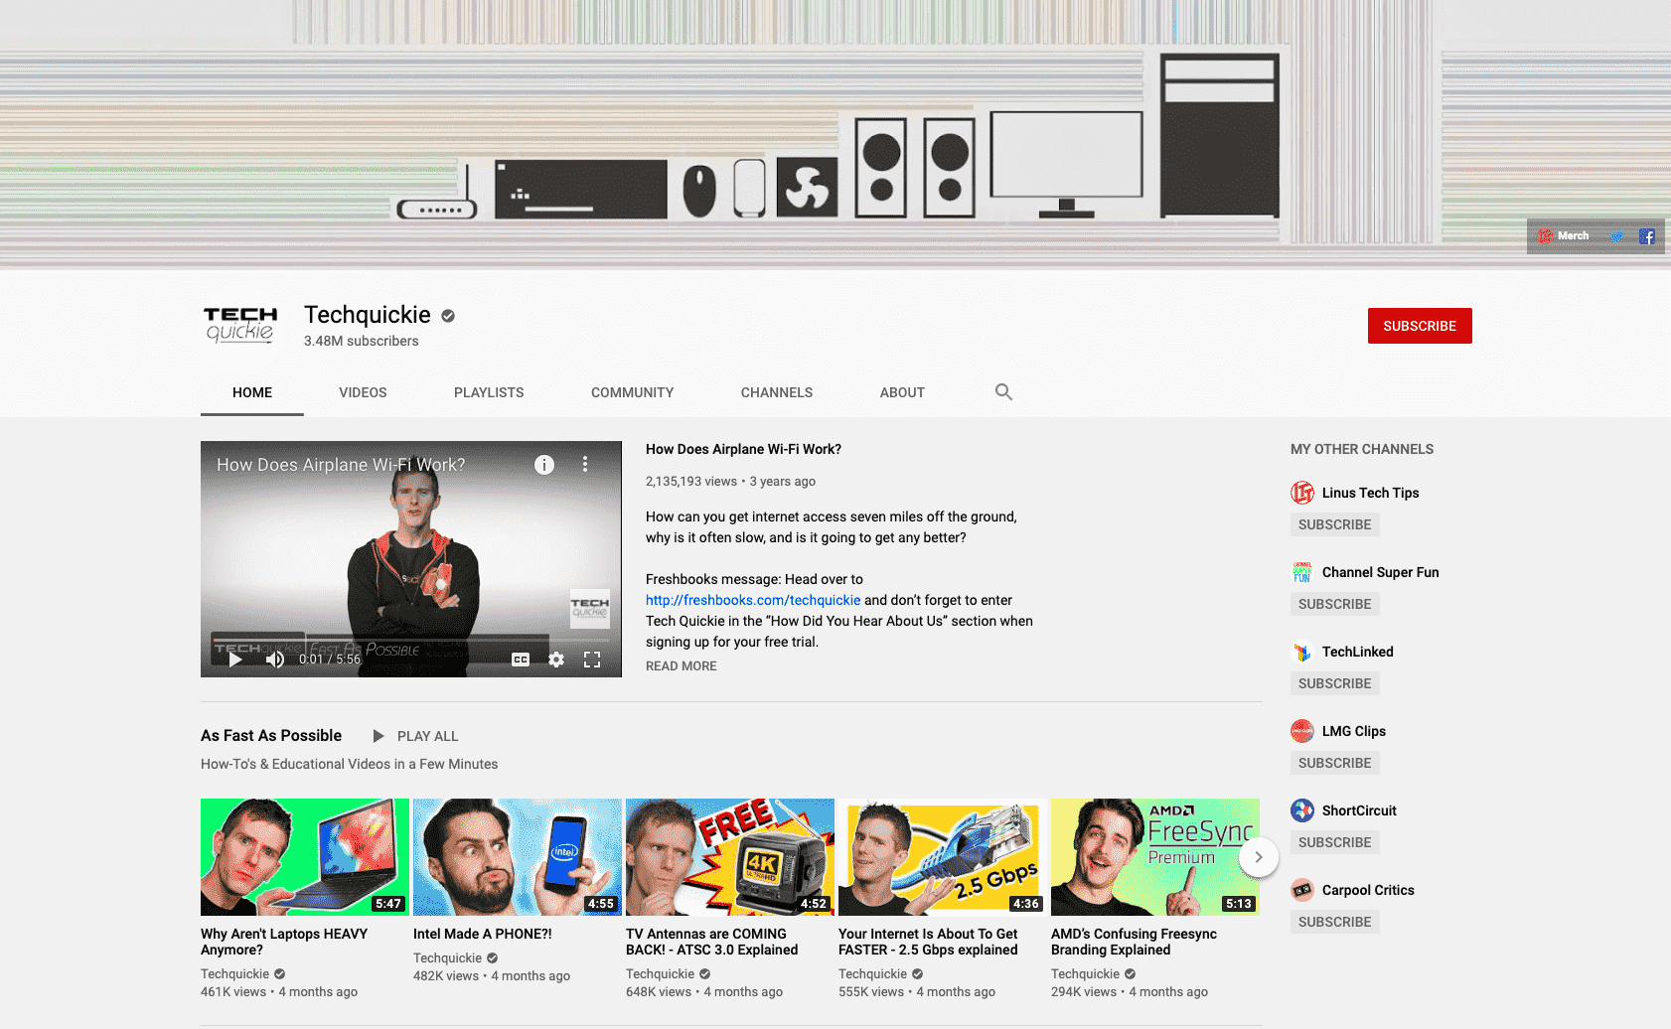This screenshot has height=1029, width=1671.
Task: Click the 3.48M subscribers text
Action: click(x=362, y=341)
